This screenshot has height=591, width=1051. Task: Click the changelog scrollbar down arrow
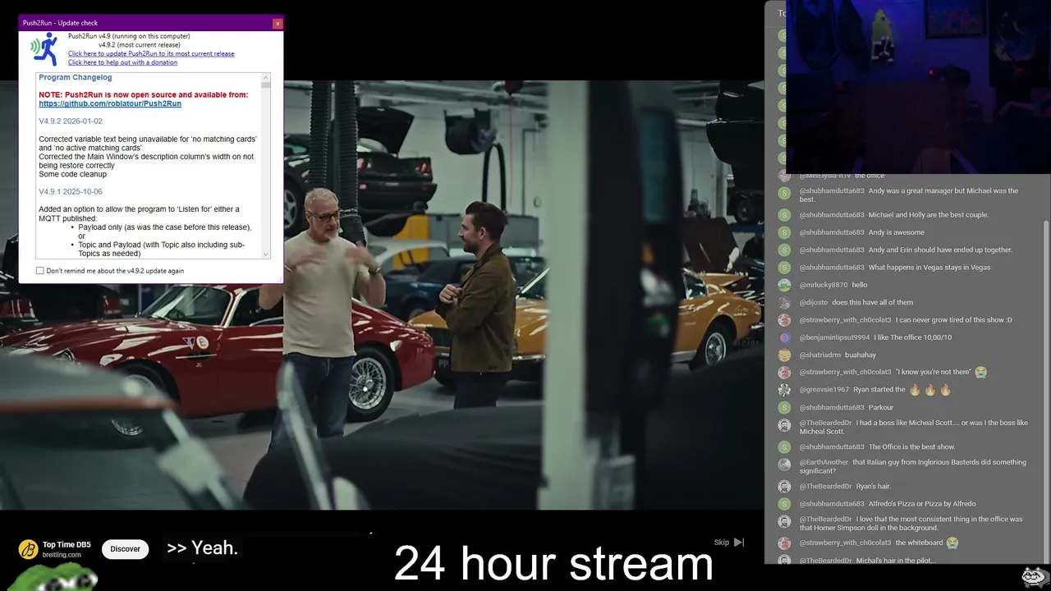pyautogui.click(x=265, y=254)
